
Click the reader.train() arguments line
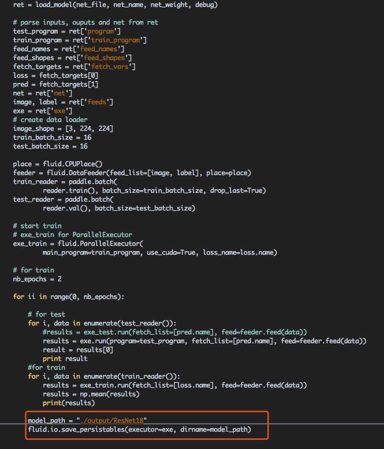pyautogui.click(x=154, y=190)
